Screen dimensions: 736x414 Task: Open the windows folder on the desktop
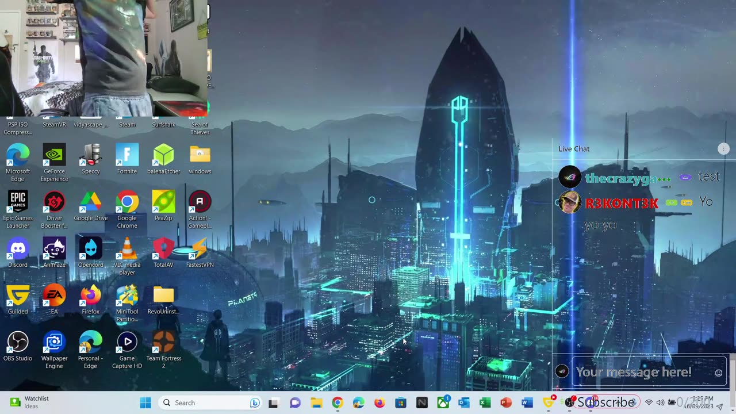coord(200,159)
